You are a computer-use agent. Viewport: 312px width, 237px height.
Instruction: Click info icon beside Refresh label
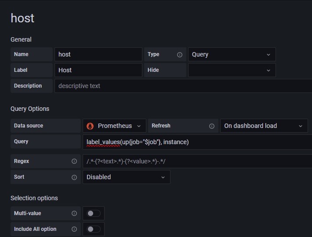point(211,126)
